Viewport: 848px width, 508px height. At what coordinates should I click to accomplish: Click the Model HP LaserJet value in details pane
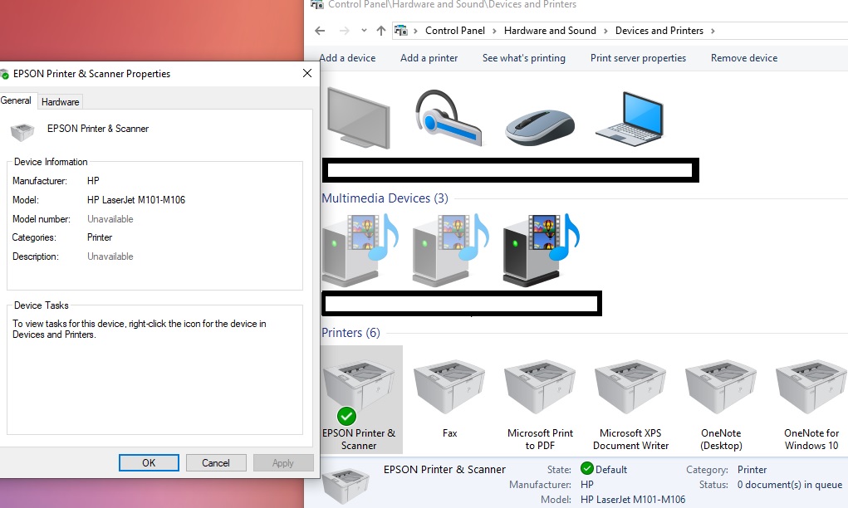[633, 500]
